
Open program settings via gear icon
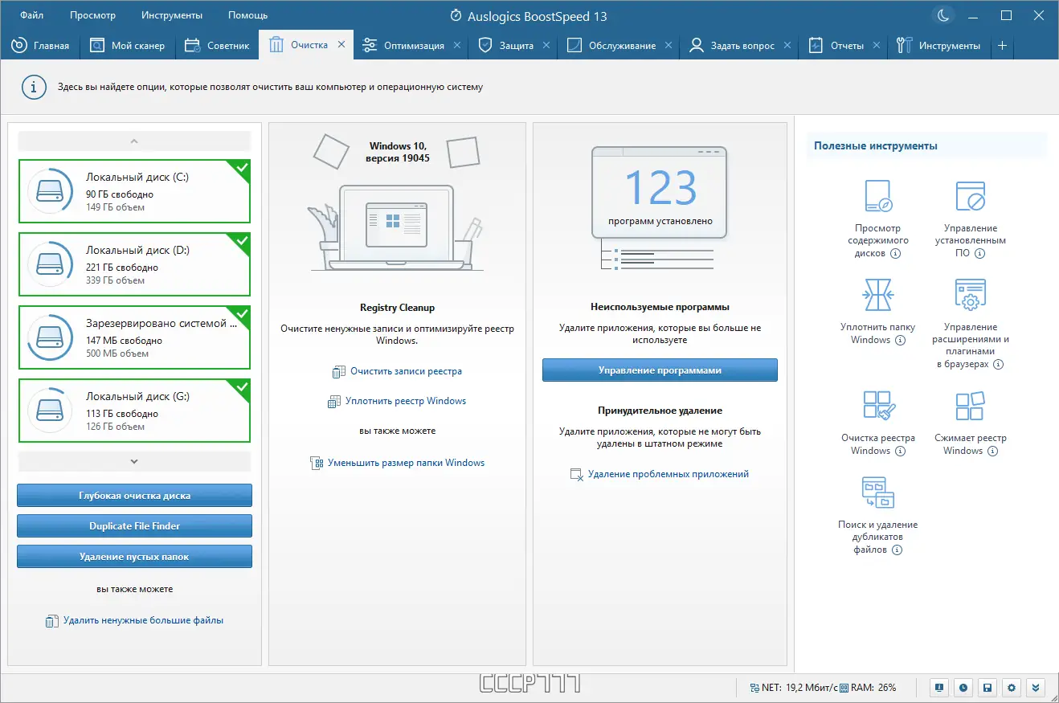tap(1011, 688)
